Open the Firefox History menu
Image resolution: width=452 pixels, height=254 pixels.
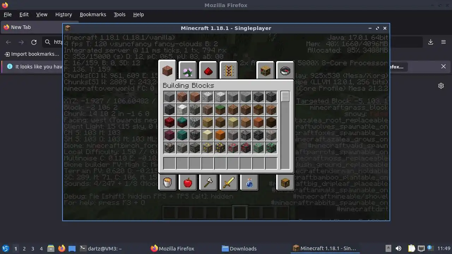pyautogui.click(x=64, y=14)
